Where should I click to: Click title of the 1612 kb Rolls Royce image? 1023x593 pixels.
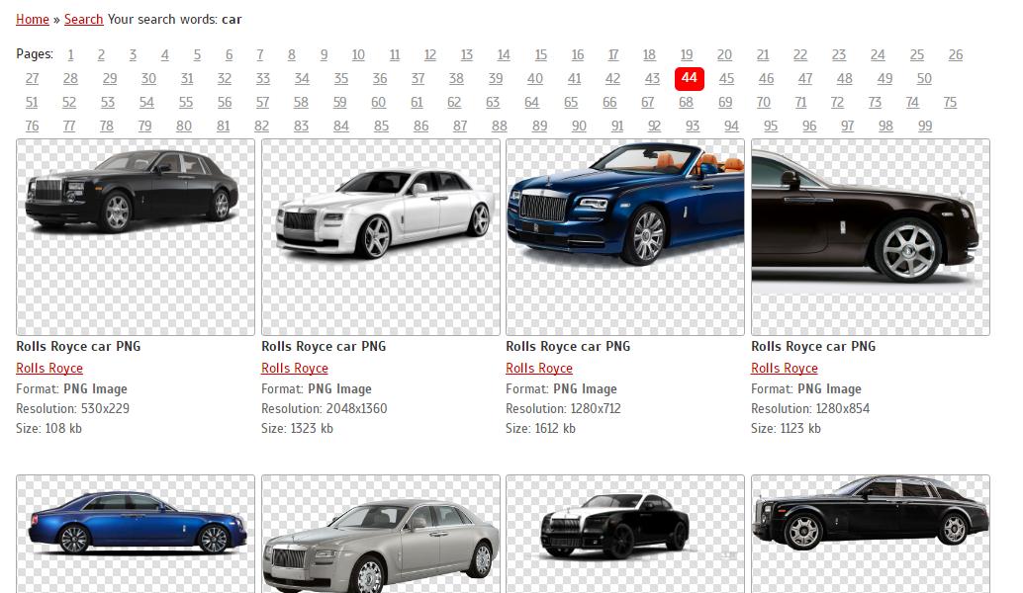(x=568, y=347)
